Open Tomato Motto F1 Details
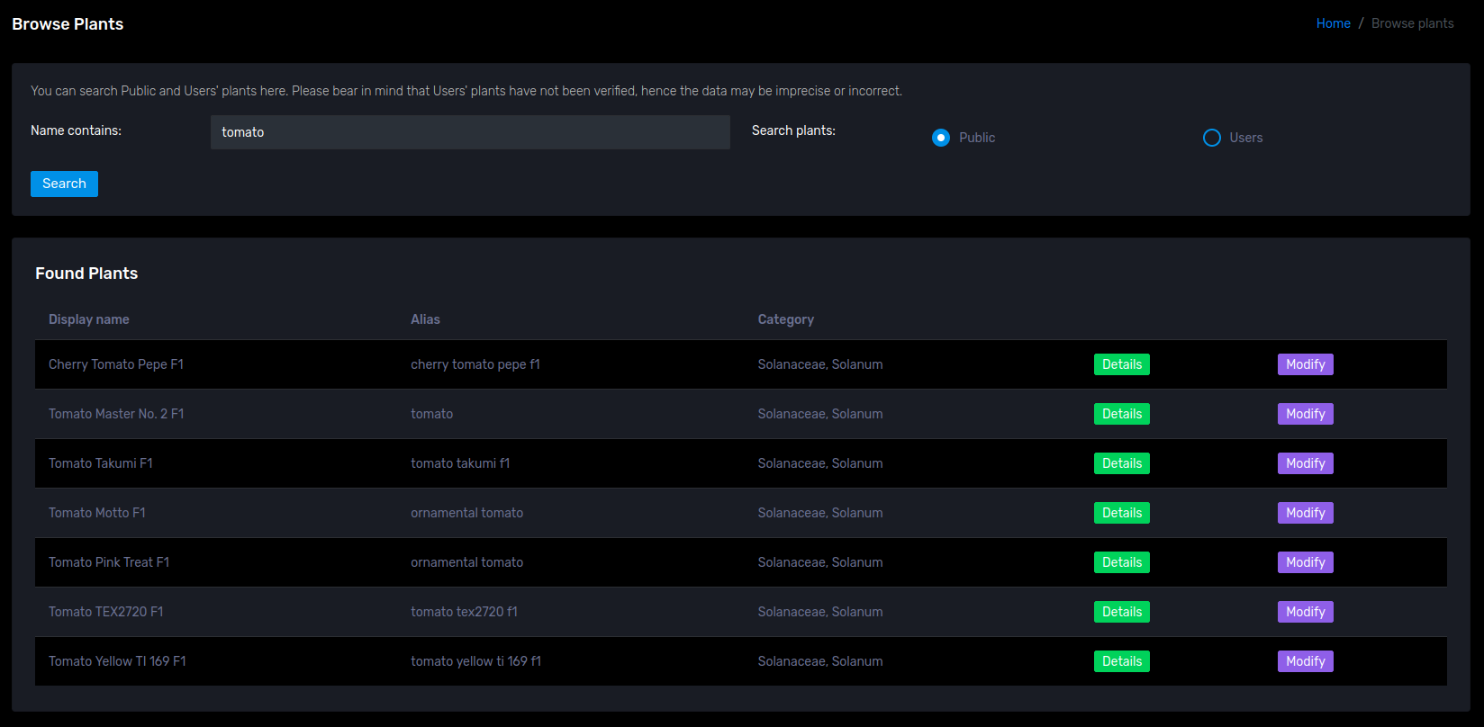 (x=1121, y=513)
